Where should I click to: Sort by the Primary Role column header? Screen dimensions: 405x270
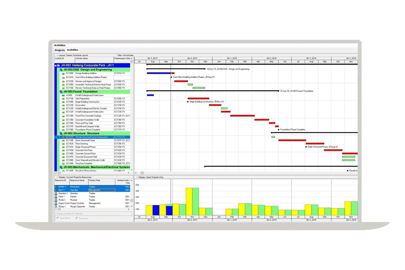(102, 182)
